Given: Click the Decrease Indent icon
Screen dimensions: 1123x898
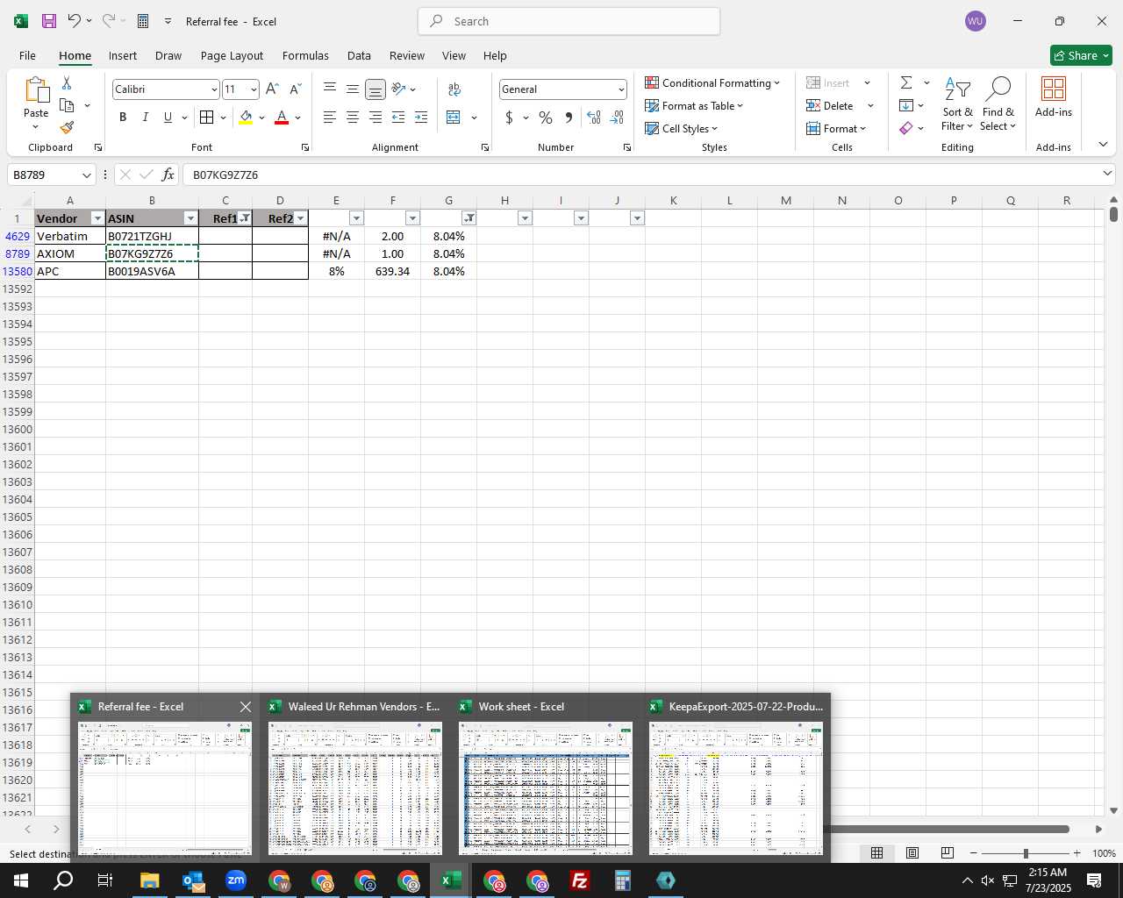Looking at the screenshot, I should coord(398,118).
